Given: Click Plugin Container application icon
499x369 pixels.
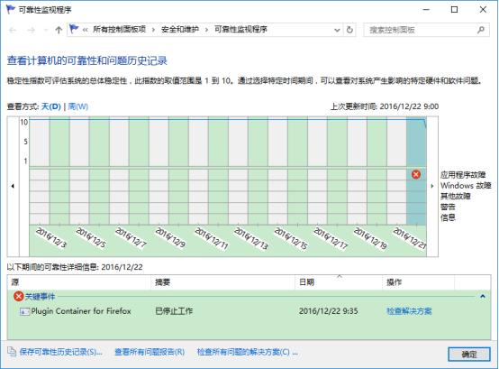Looking at the screenshot, I should point(24,311).
